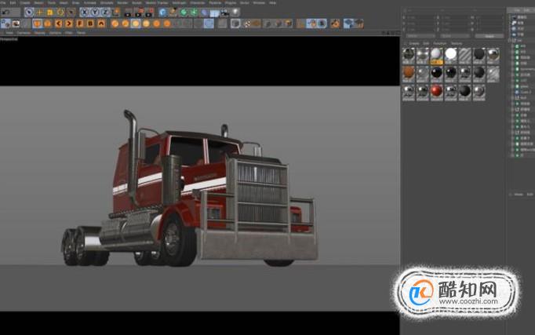Click the Floor environment object icon
The width and height of the screenshot is (535, 335).
(215, 13)
